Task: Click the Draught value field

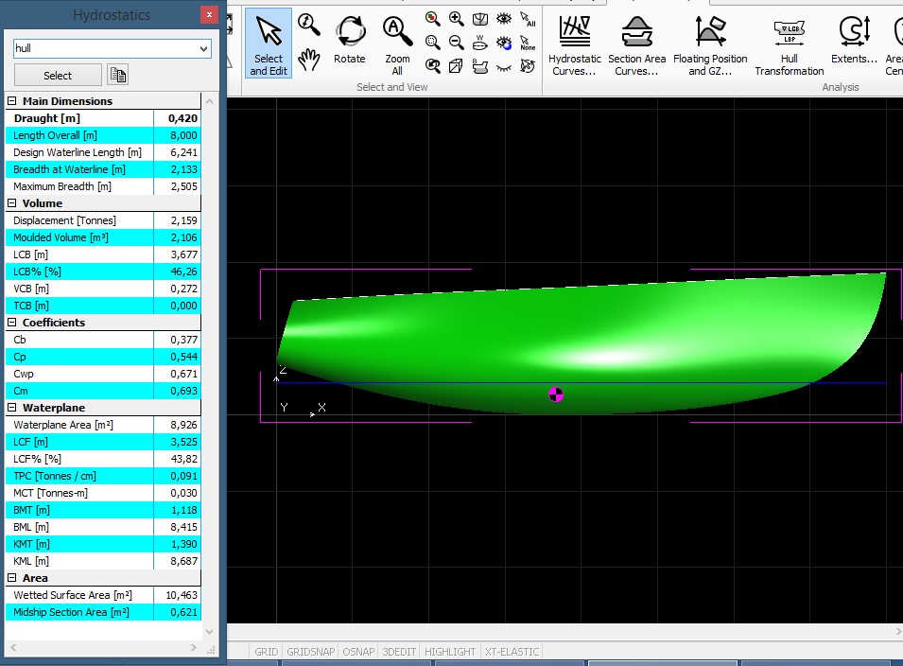Action: click(x=177, y=118)
